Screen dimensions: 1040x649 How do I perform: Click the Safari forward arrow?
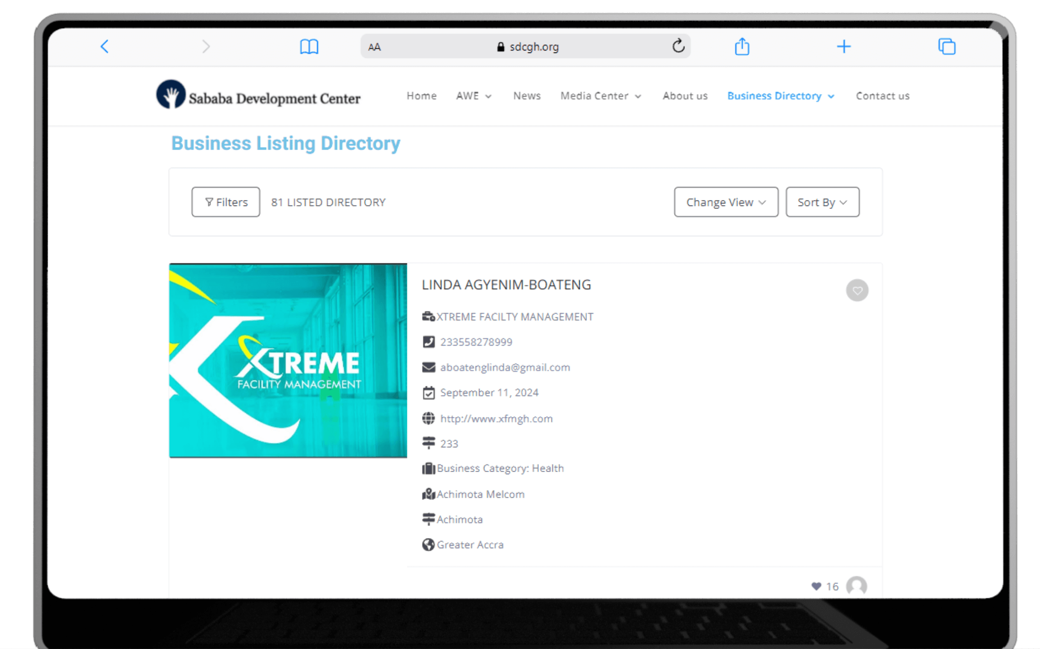pyautogui.click(x=206, y=46)
